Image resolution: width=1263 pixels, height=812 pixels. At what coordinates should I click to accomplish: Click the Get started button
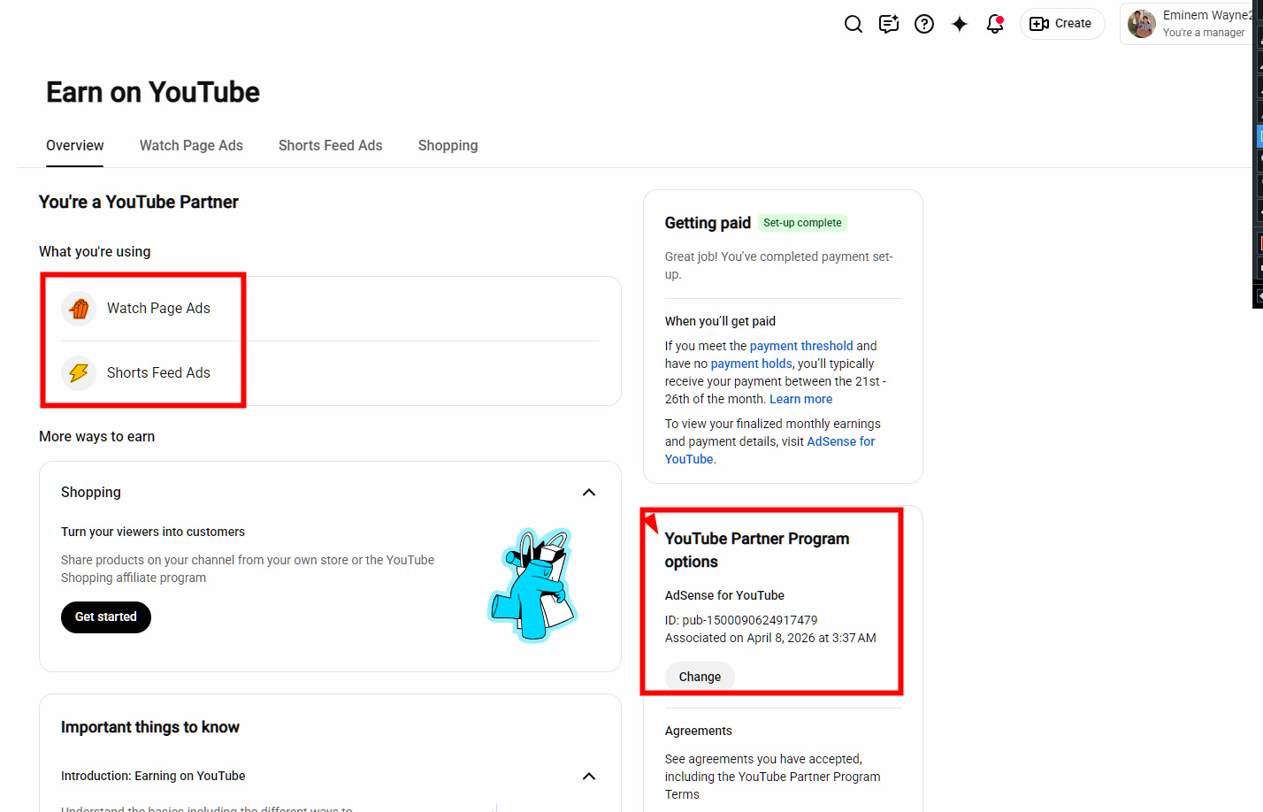[106, 617]
